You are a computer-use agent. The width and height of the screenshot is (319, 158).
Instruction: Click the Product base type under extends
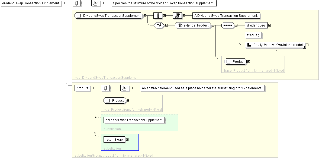coord(236,62)
